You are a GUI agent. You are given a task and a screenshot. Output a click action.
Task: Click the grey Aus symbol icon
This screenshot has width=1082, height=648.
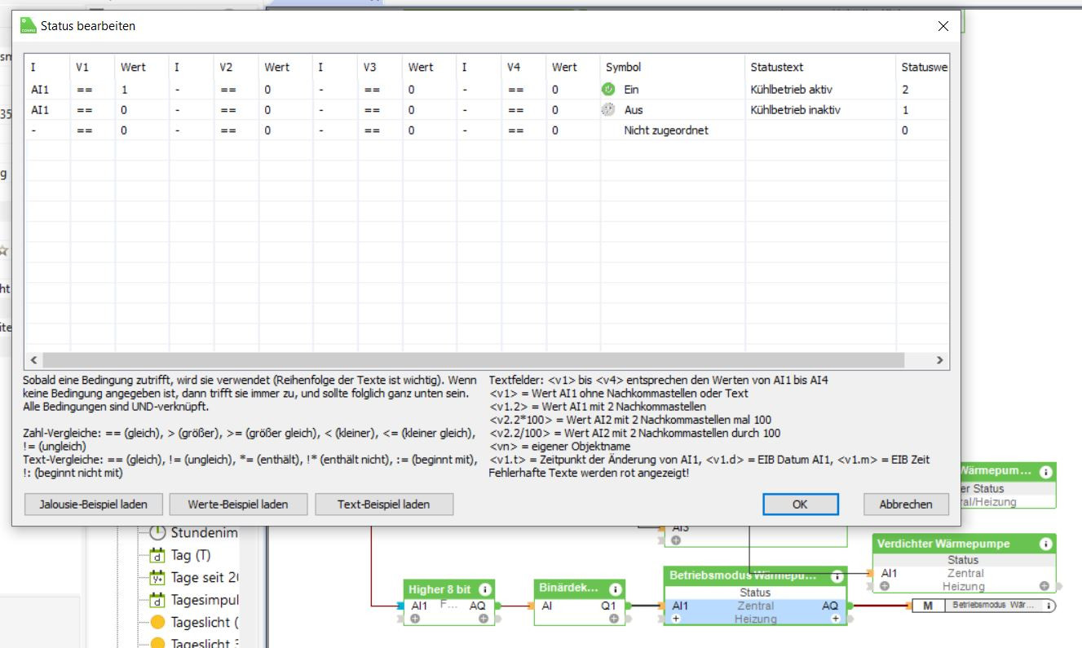(x=607, y=110)
